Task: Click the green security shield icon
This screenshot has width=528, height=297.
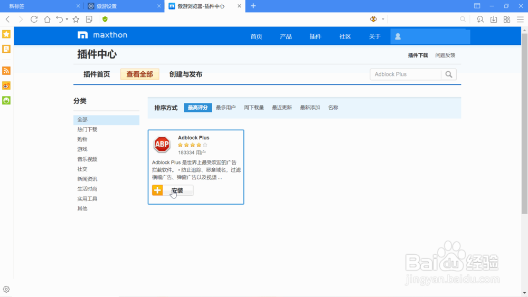Action: click(x=105, y=20)
